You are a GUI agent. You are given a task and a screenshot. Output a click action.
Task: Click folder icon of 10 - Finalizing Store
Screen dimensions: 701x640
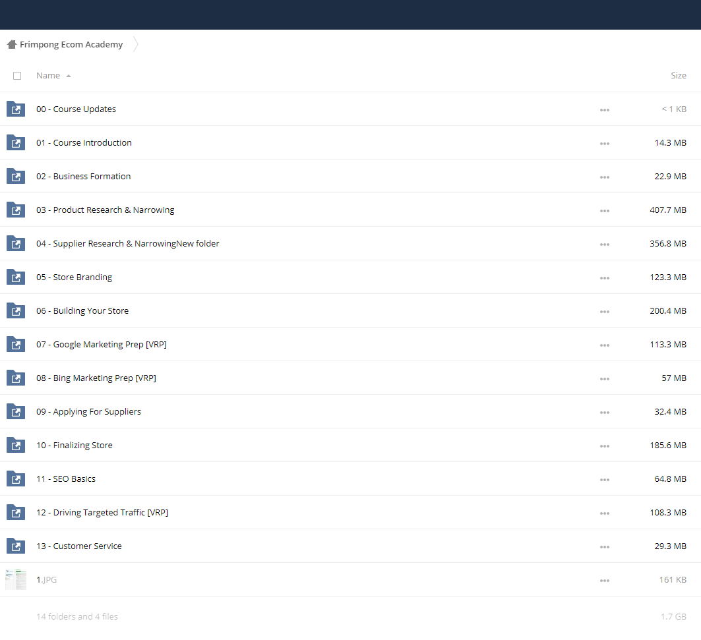click(x=16, y=445)
